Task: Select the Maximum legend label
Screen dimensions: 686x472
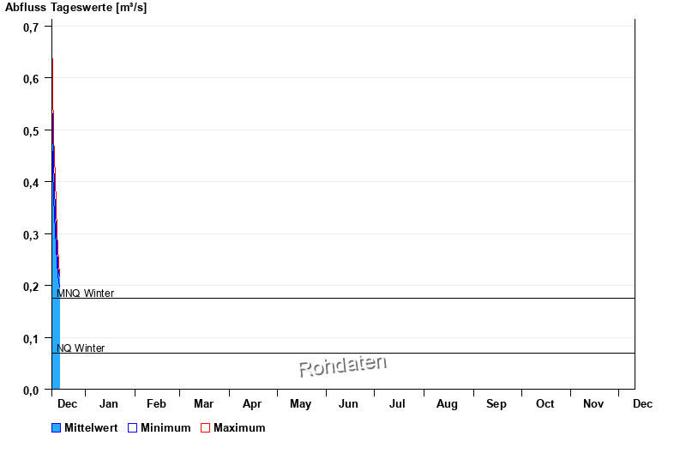Action: coord(239,428)
